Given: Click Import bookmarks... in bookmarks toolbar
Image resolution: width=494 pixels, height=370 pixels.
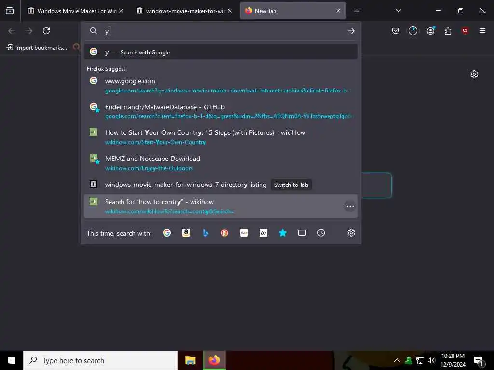Looking at the screenshot, I should tap(37, 48).
